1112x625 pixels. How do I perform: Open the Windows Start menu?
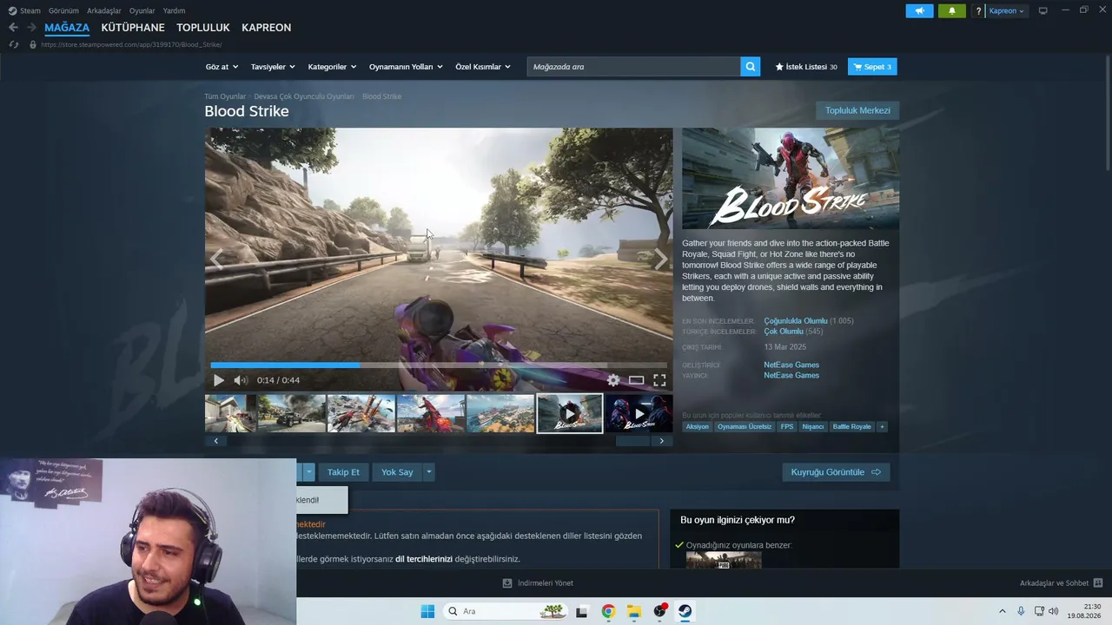pos(427,611)
